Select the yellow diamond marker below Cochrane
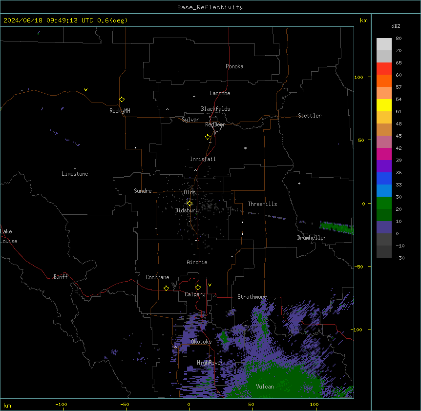Viewport: 421px width, 411px height. [x=166, y=288]
